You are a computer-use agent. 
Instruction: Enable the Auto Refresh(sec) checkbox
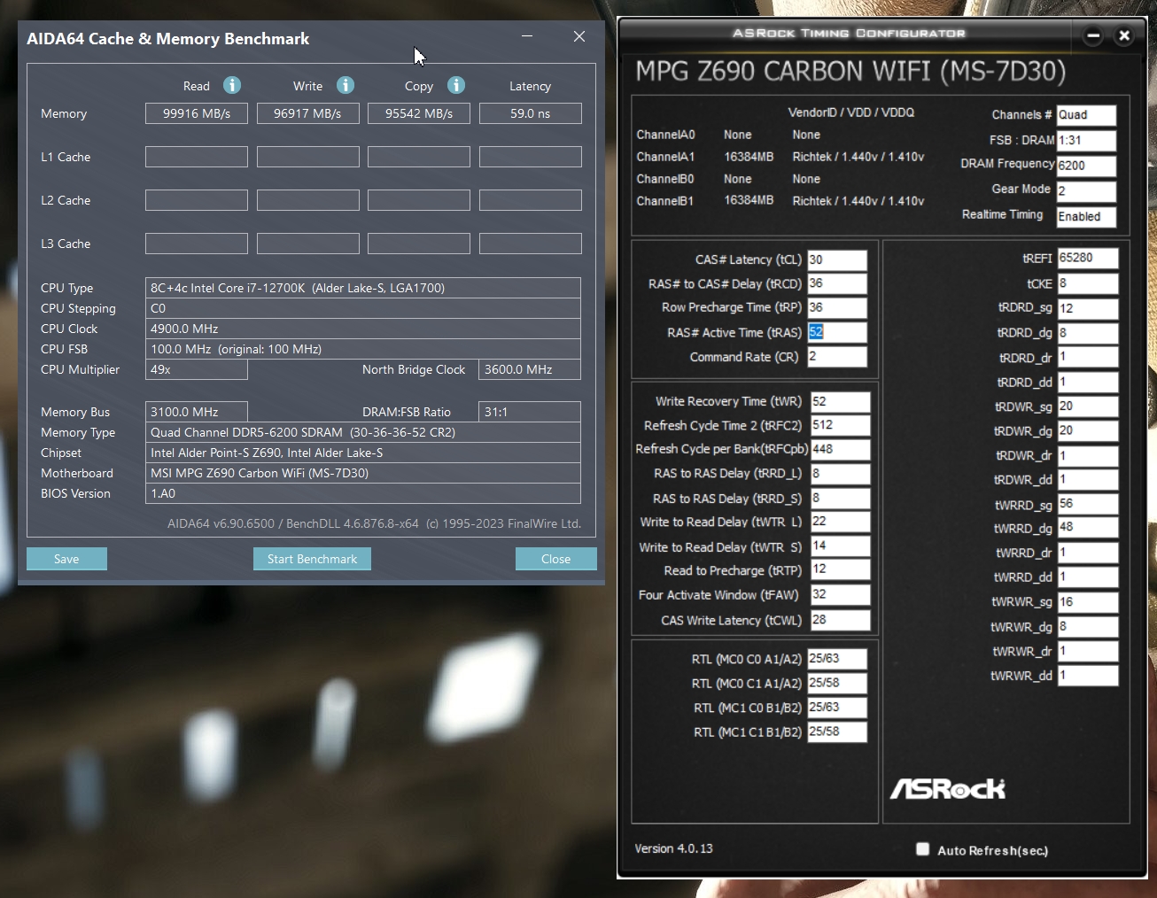[922, 849]
